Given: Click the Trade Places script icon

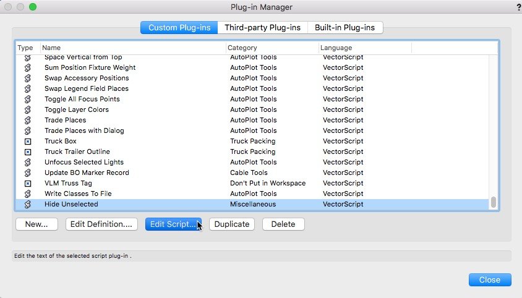Looking at the screenshot, I should (27, 120).
